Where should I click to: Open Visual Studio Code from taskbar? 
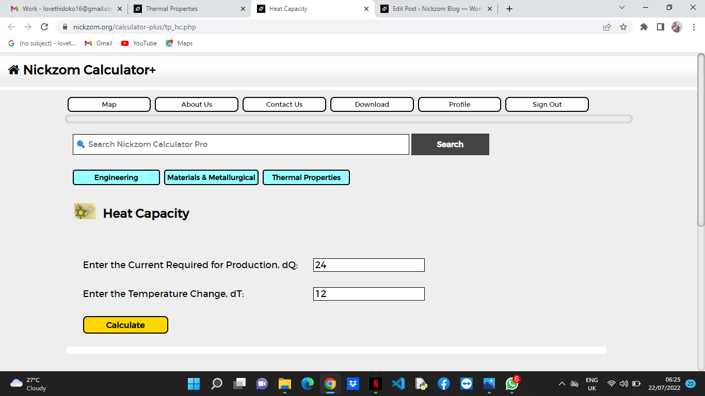click(x=398, y=384)
